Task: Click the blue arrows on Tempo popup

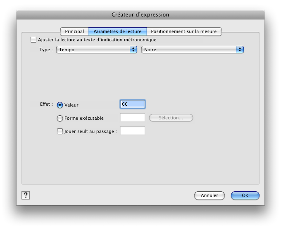Action: [133, 50]
